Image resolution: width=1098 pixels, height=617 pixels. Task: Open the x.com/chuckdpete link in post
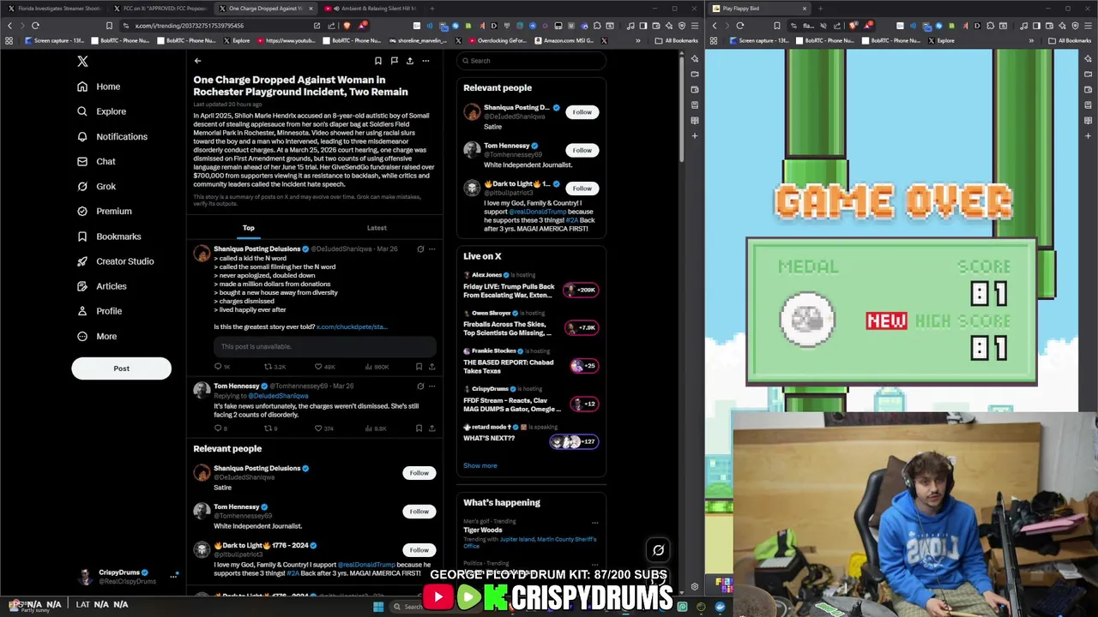352,326
